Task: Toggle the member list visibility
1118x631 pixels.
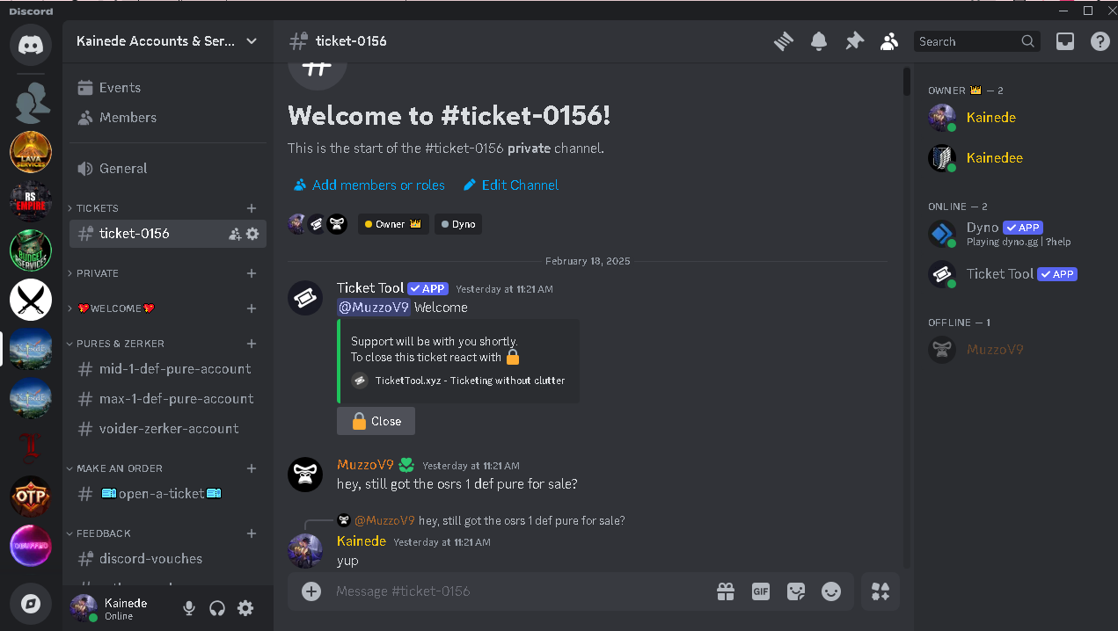Action: (889, 41)
